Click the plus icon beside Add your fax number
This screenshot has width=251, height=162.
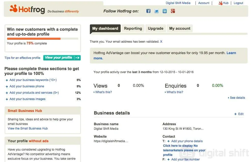(x=169, y=159)
